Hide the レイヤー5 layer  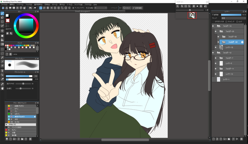coord(216,63)
